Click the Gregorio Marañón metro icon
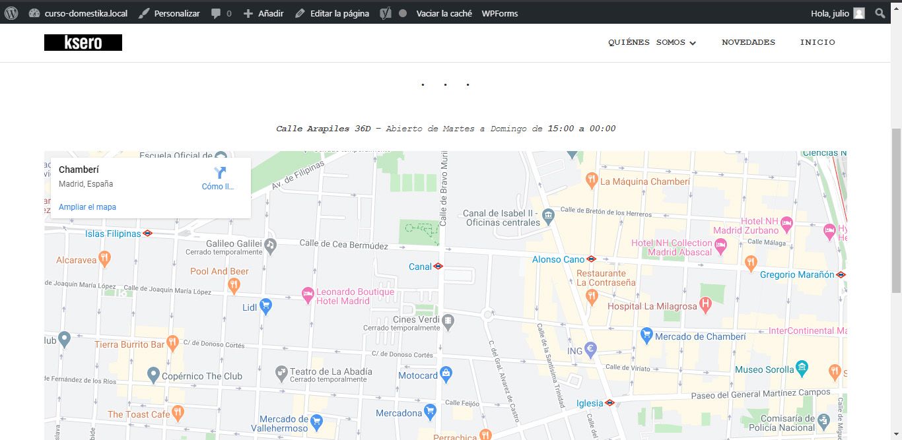This screenshot has height=440, width=902. point(841,274)
